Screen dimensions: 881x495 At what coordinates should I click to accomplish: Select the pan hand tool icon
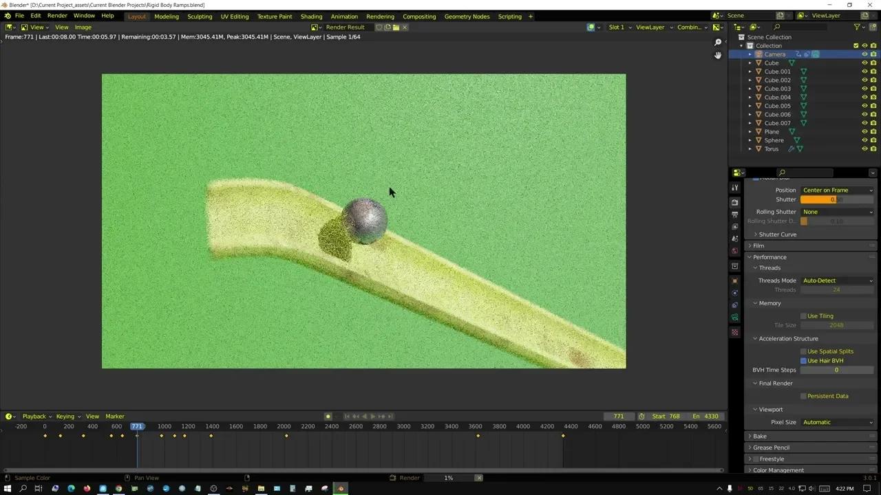pyautogui.click(x=718, y=56)
